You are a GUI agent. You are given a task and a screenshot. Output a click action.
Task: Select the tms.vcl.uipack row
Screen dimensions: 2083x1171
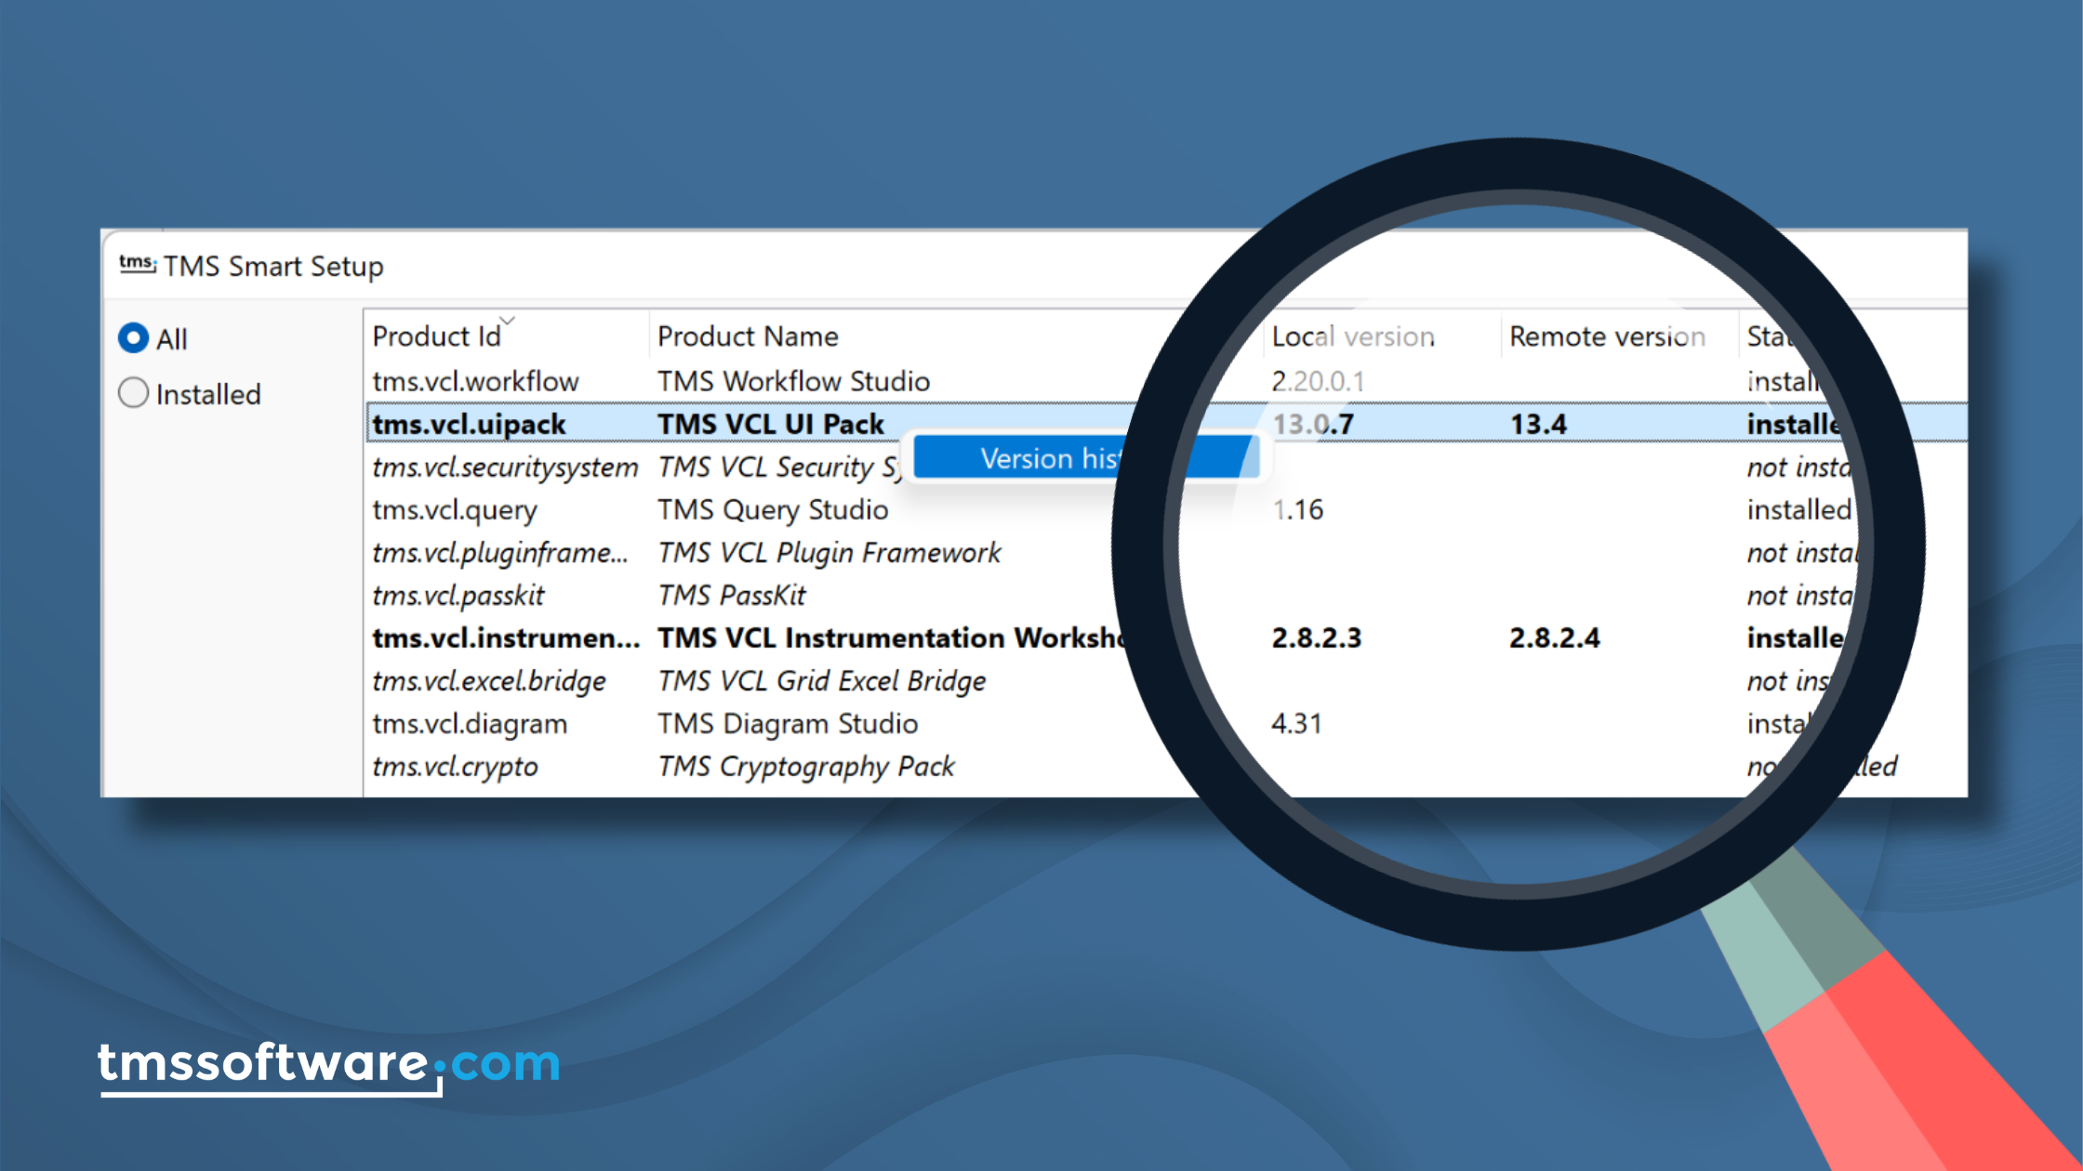click(x=469, y=424)
